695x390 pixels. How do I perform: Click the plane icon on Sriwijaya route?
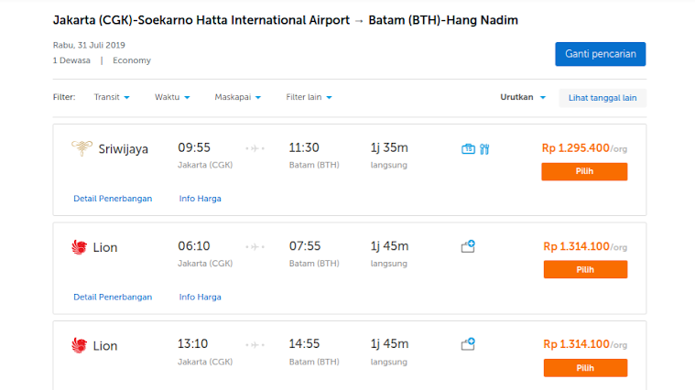(x=255, y=148)
